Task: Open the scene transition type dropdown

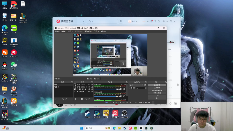Action: point(136,85)
